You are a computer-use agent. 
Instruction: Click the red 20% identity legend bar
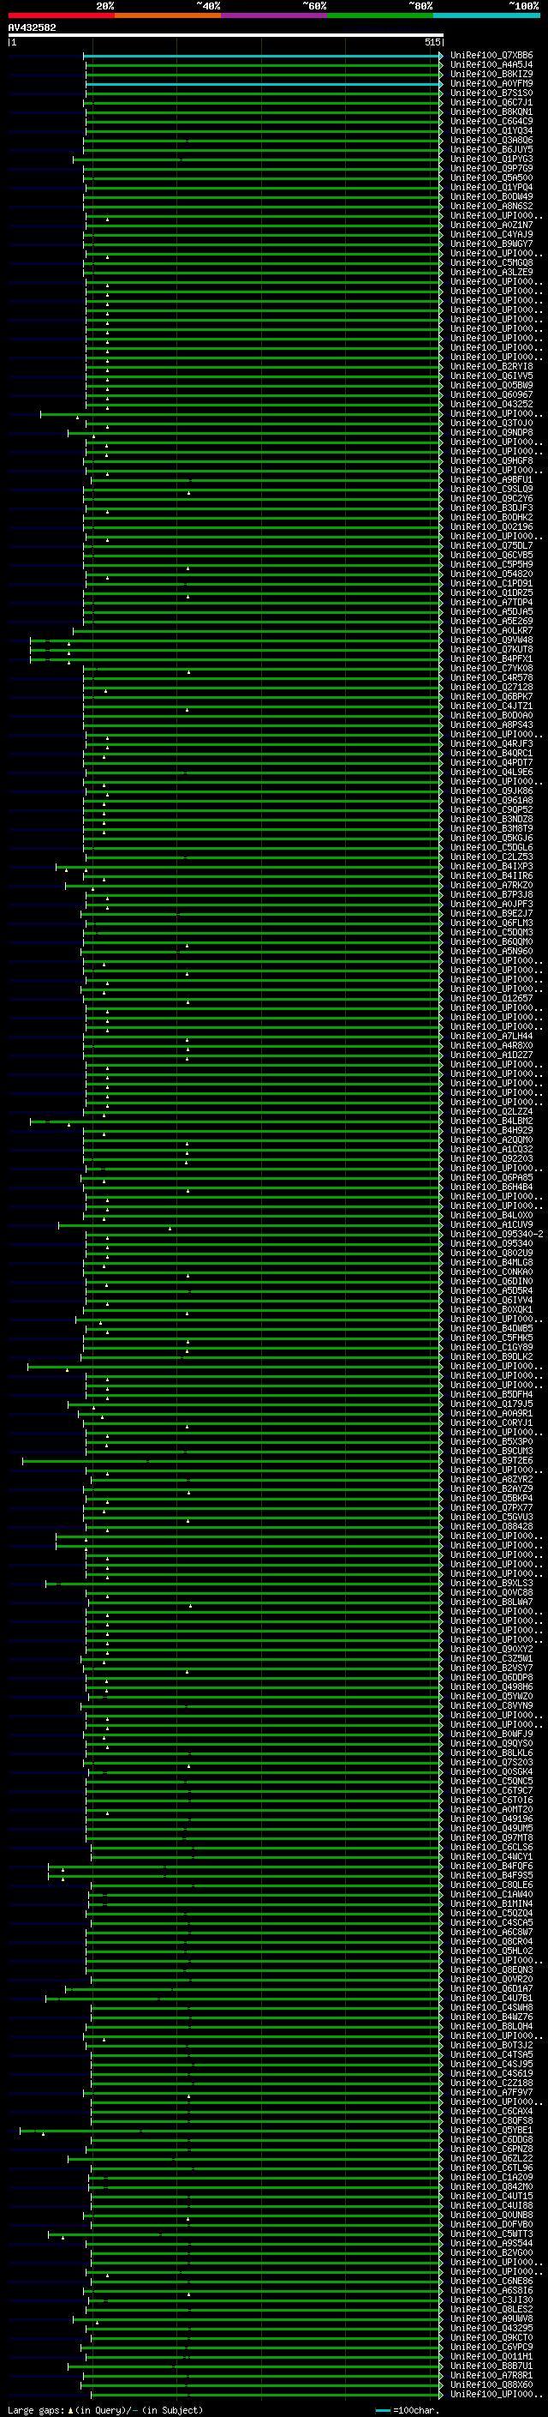[61, 16]
